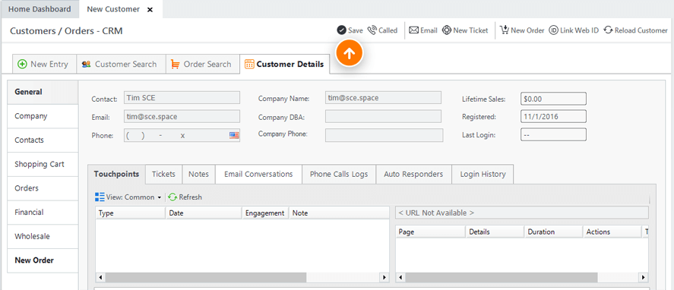Switch to Home Dashboard tab
Viewport: 674px width, 290px height.
pos(40,9)
